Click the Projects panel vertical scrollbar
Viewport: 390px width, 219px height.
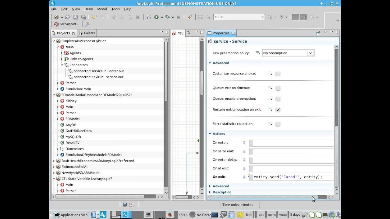coord(166,71)
